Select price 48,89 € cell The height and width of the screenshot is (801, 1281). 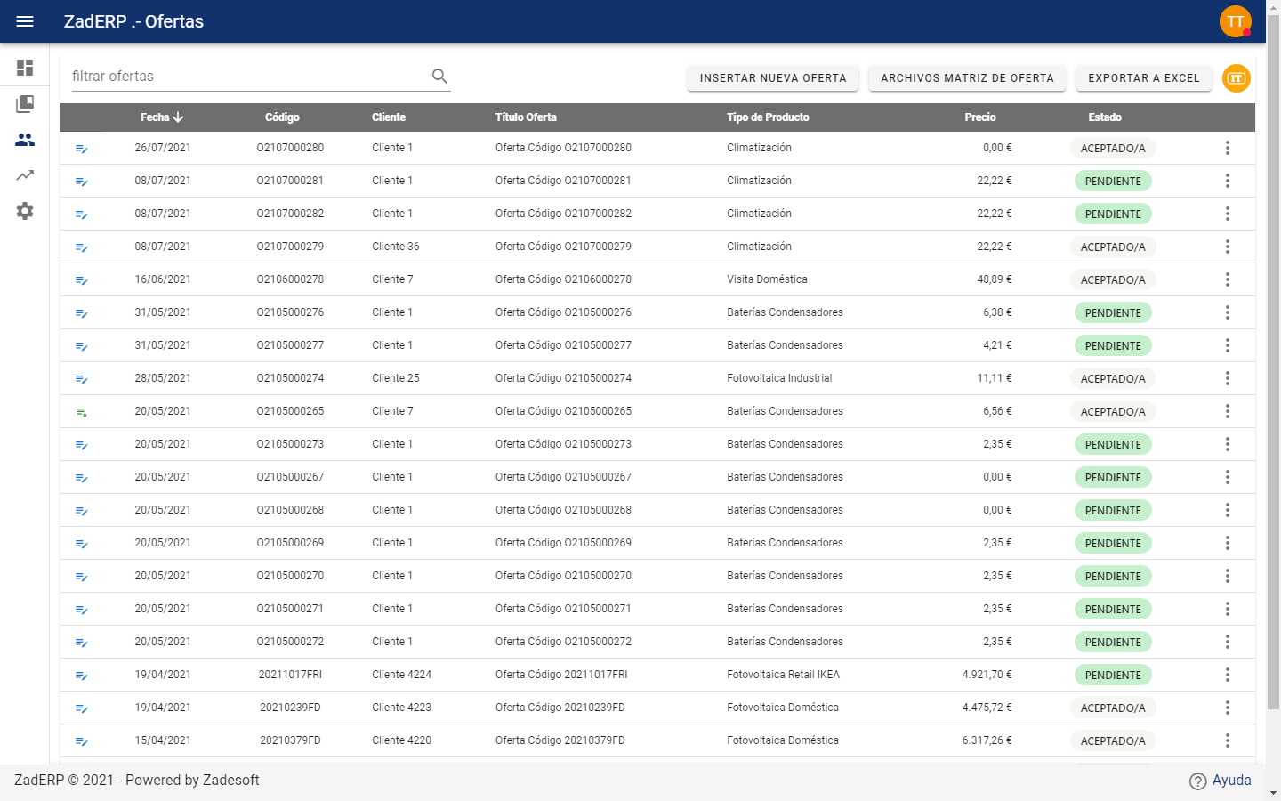(994, 279)
